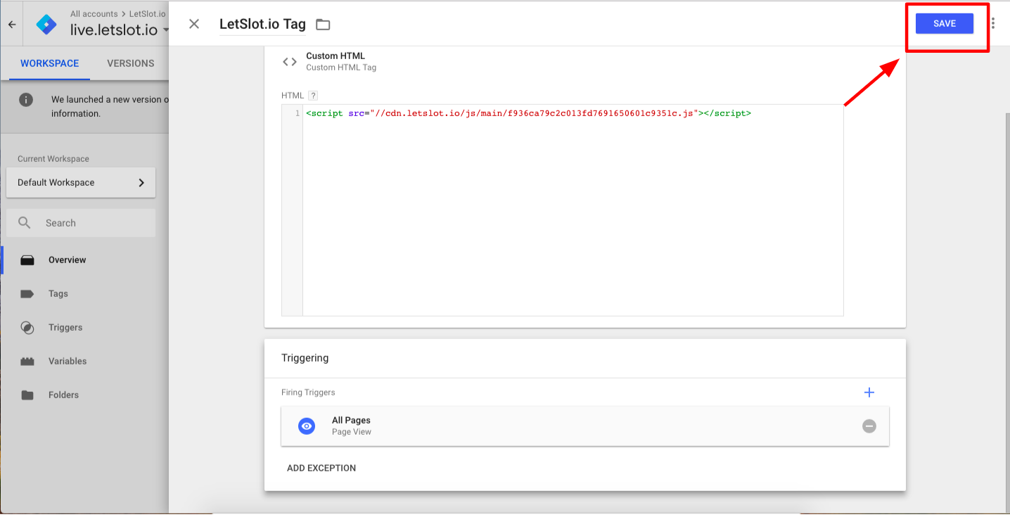1010x517 pixels.
Task: Switch to the WORKSPACE tab
Action: pos(49,63)
